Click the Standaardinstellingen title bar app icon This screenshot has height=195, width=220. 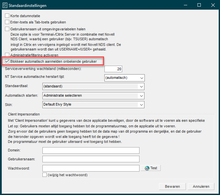click(5, 5)
